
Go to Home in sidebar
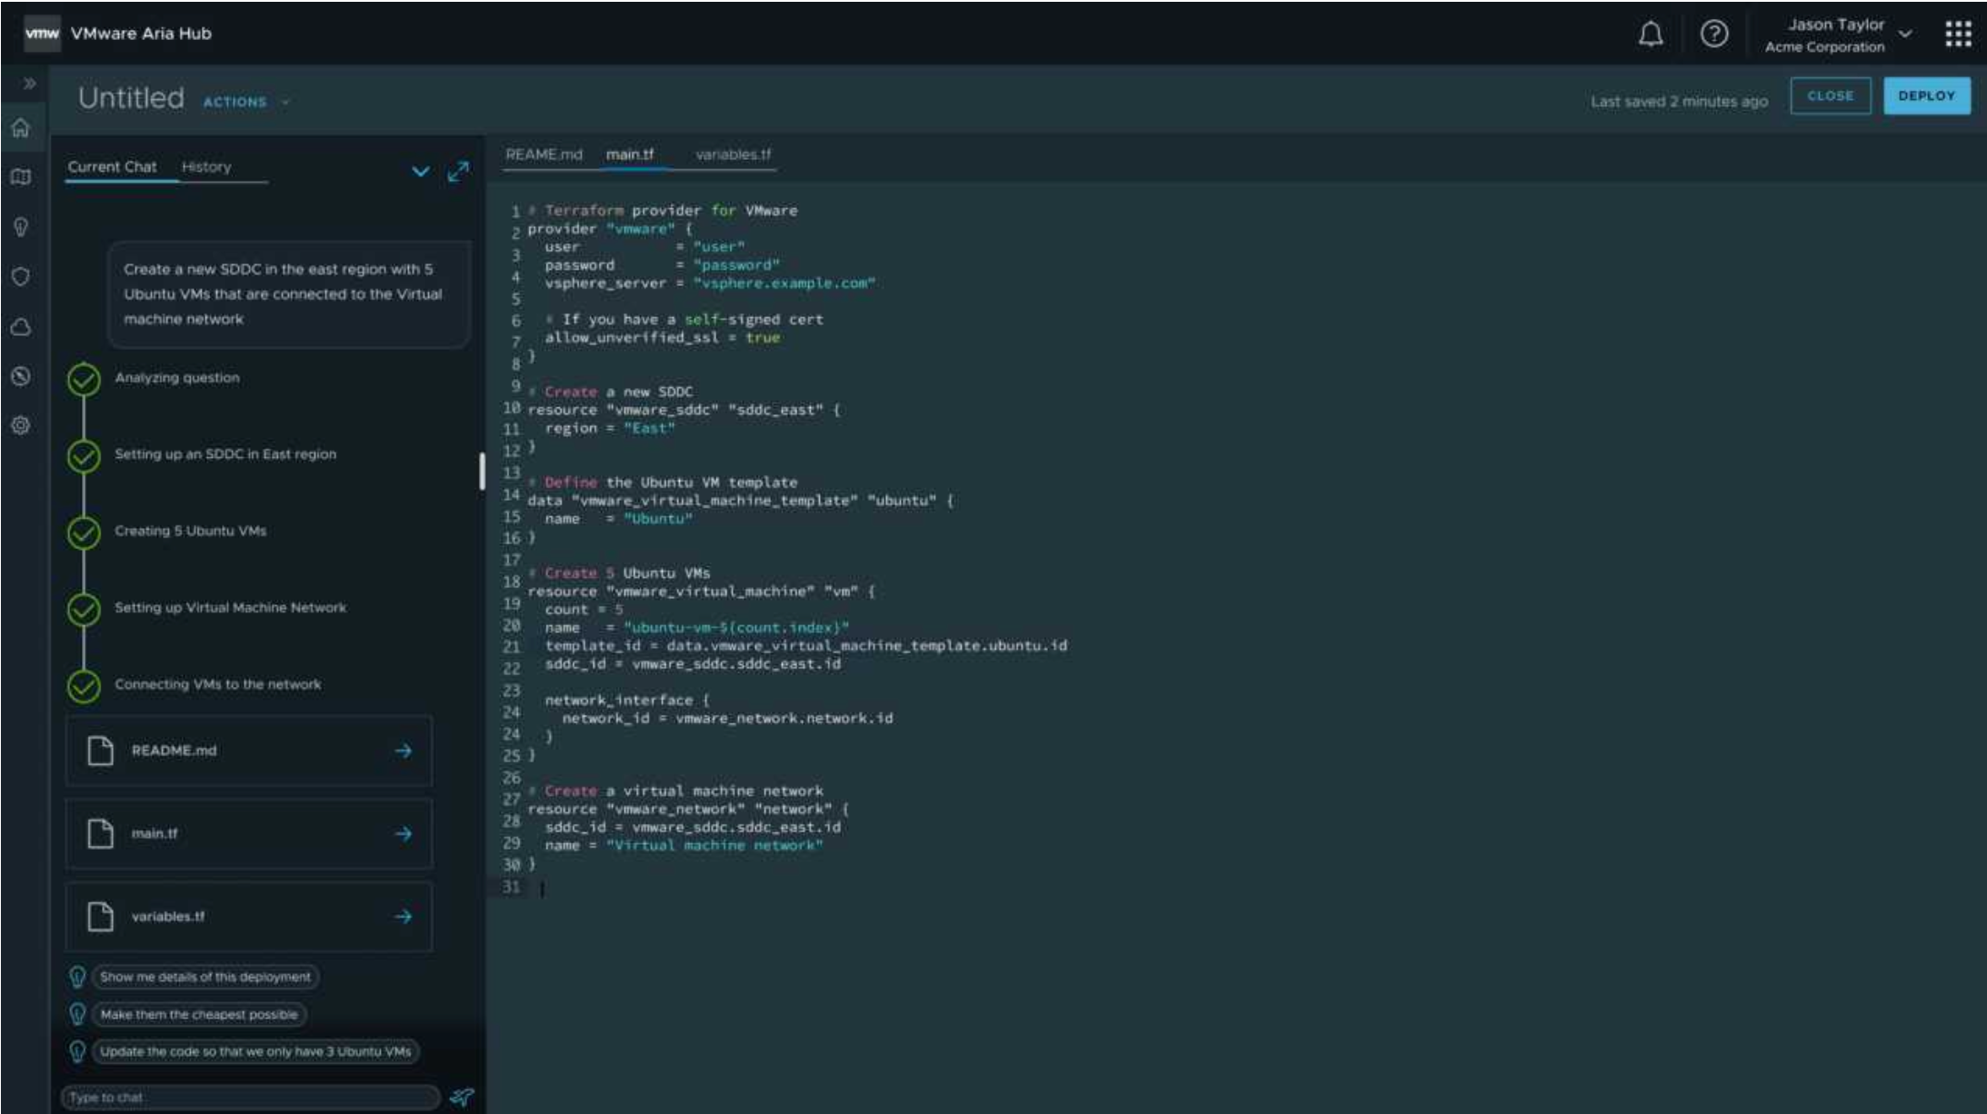click(x=21, y=128)
